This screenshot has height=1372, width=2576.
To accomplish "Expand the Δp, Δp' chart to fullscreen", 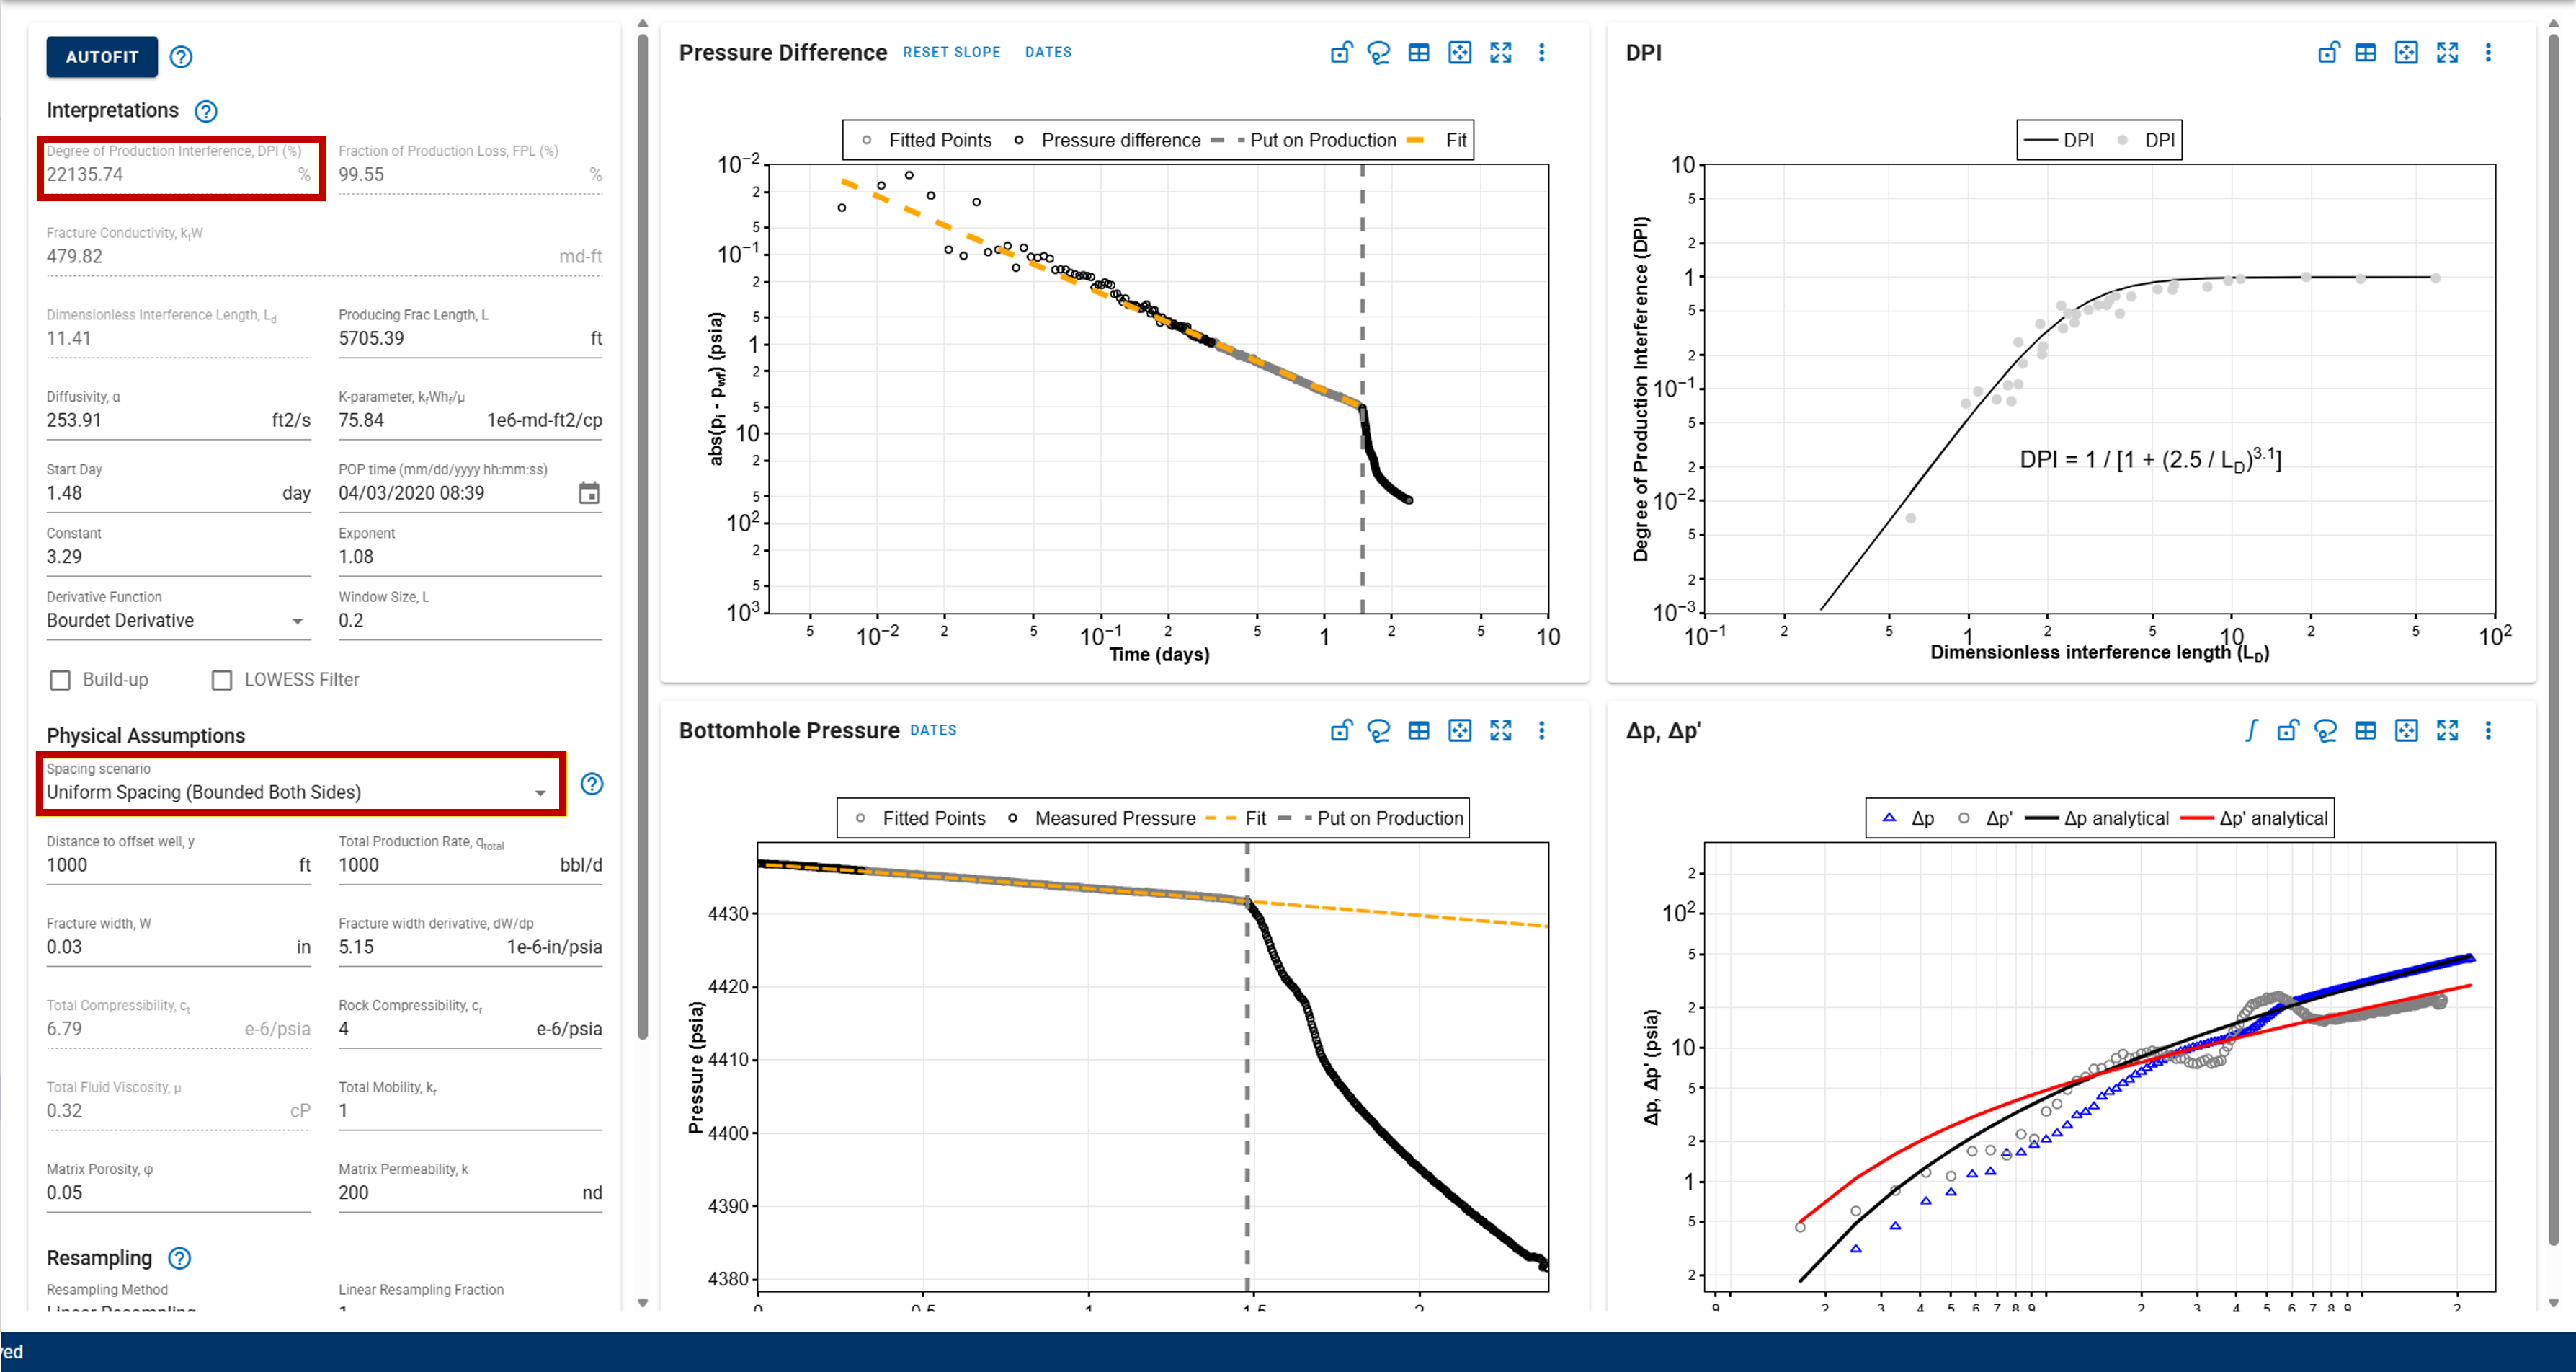I will point(2448,730).
